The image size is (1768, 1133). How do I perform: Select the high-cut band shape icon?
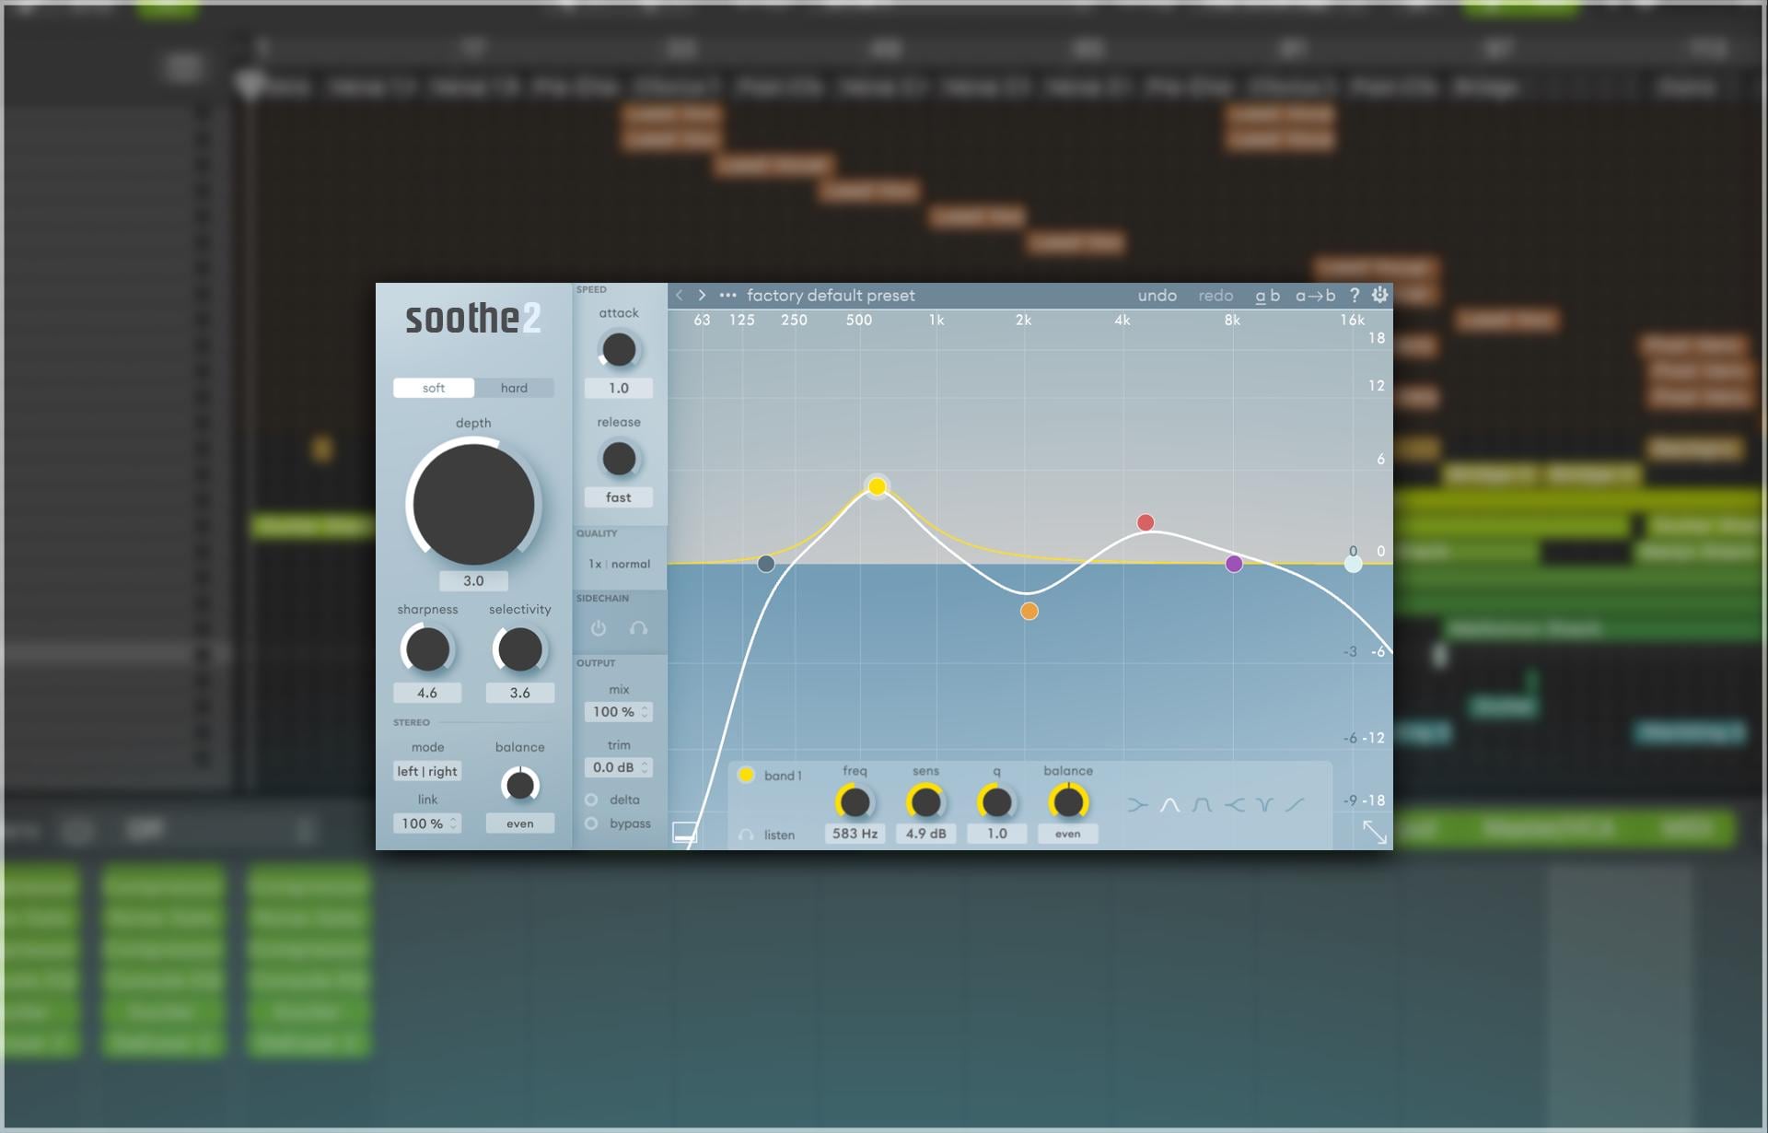point(1234,805)
